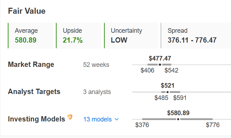The height and width of the screenshot is (138, 231).
Task: Click the chevron next to 13 models
Action: (x=117, y=119)
